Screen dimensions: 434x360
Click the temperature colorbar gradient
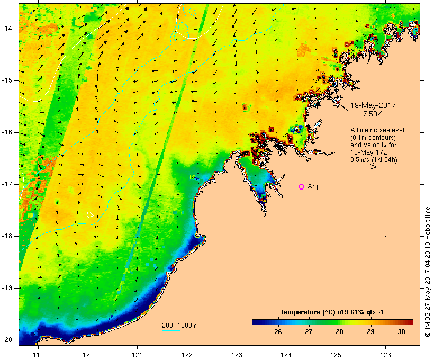point(332,322)
